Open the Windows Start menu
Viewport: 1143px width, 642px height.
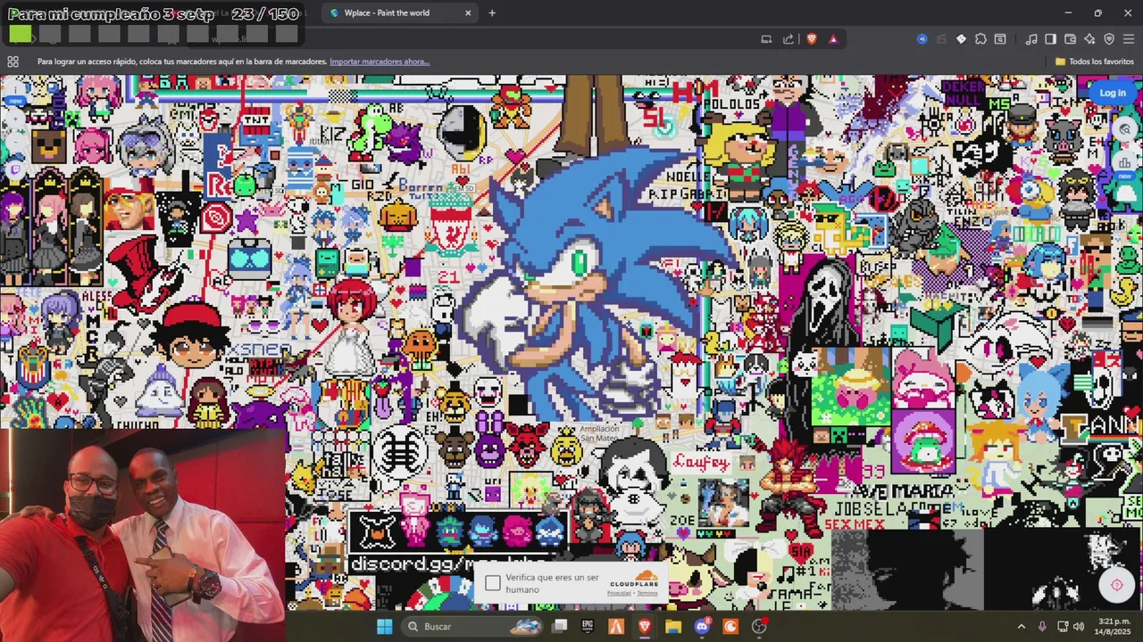384,626
